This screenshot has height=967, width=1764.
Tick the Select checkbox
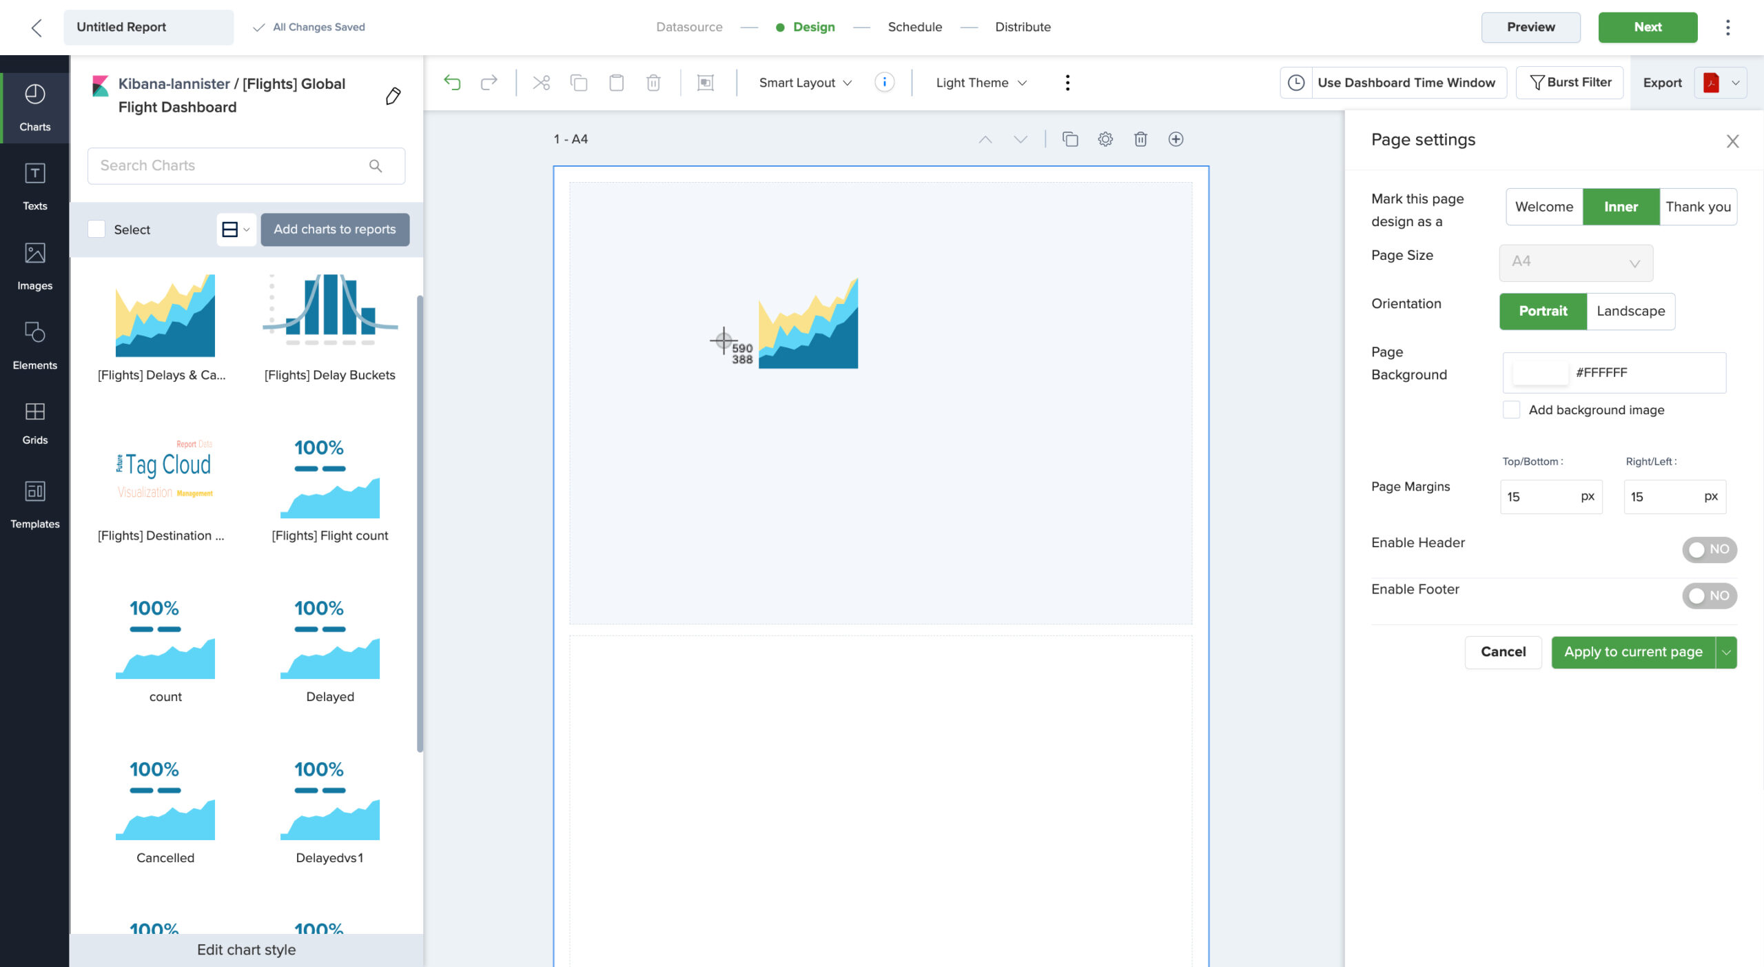tap(96, 230)
